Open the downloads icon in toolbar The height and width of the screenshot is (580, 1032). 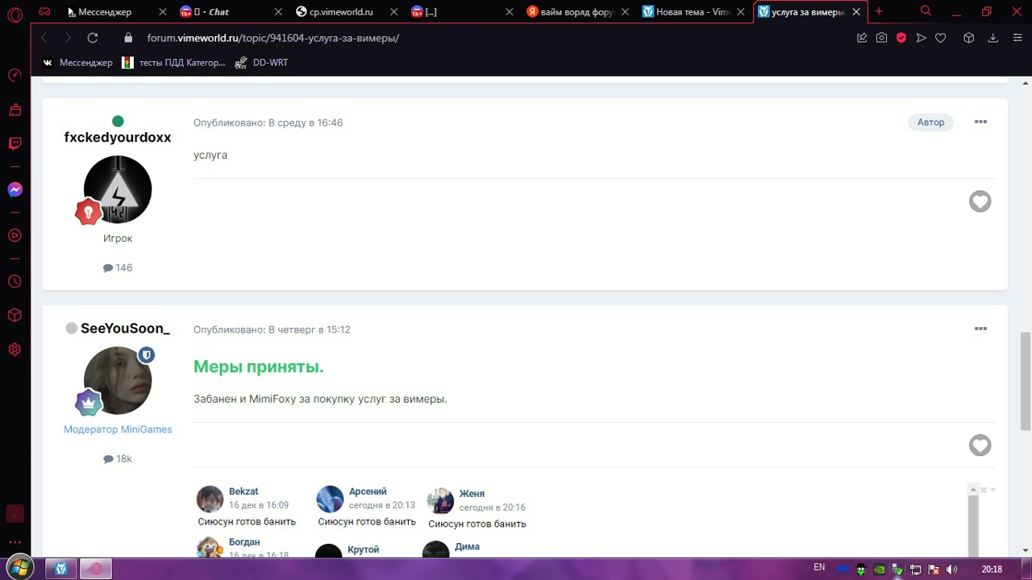(993, 38)
